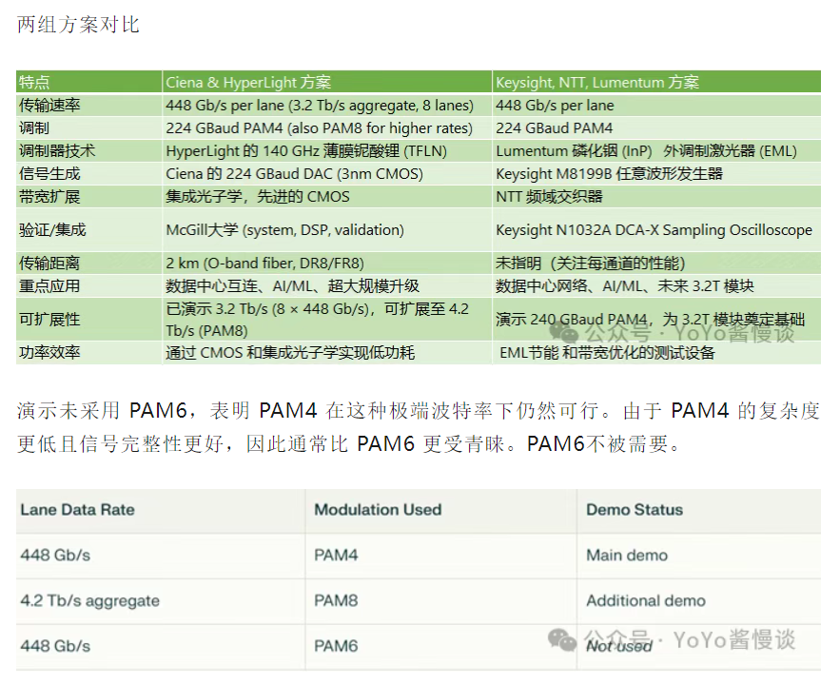
Task: Select 448 Gb/s in the PAM6 row
Action: [55, 646]
